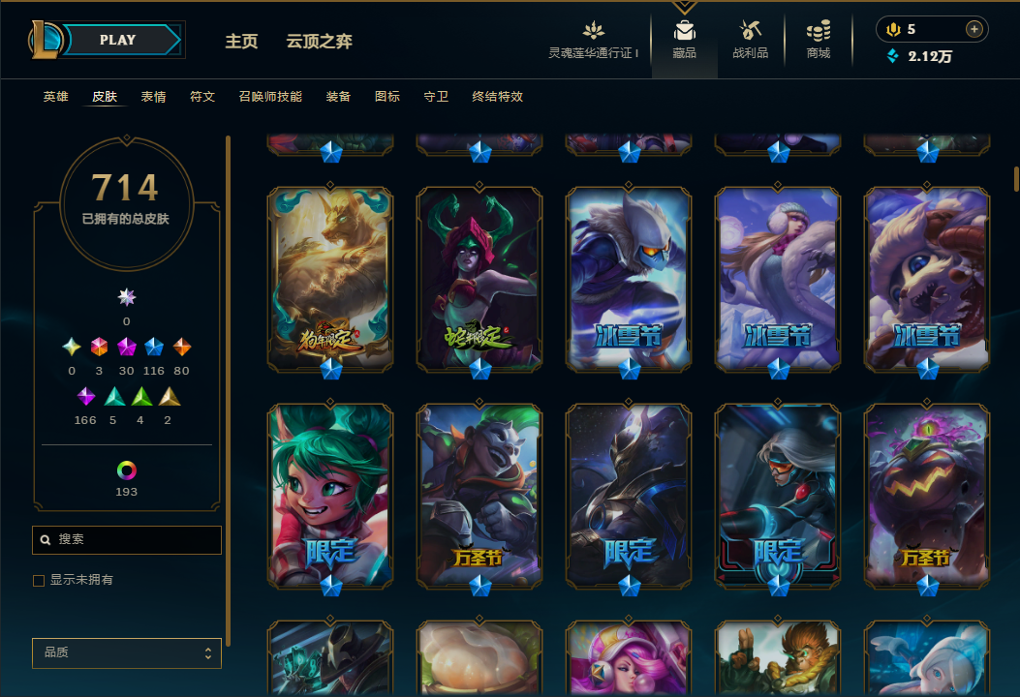
Task: Select the golden dog 狗年限定 skin thumbnail
Action: coord(330,280)
